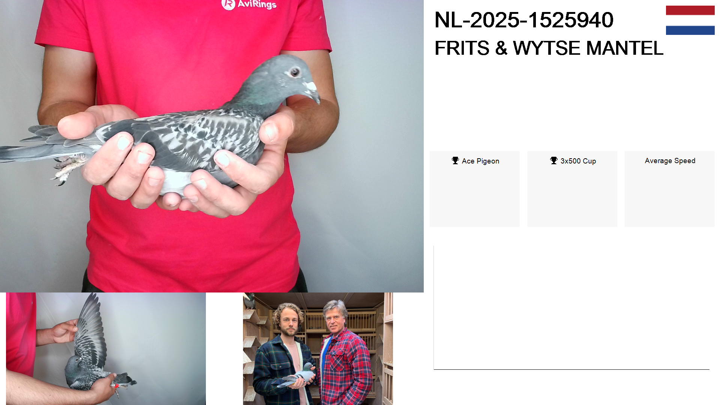Click the blue stripe of the flag
Image resolution: width=720 pixels, height=405 pixels.
(690, 30)
